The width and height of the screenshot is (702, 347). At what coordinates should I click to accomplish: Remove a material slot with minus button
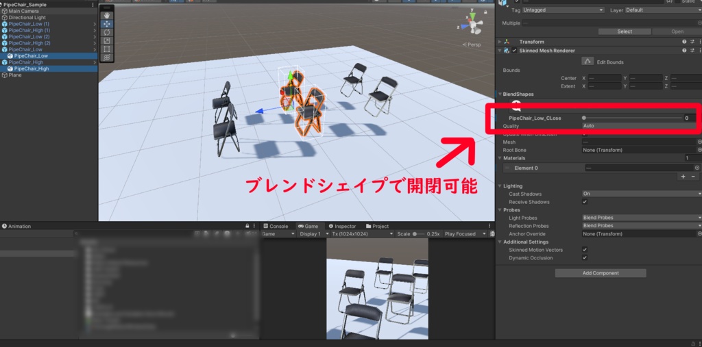pos(693,177)
